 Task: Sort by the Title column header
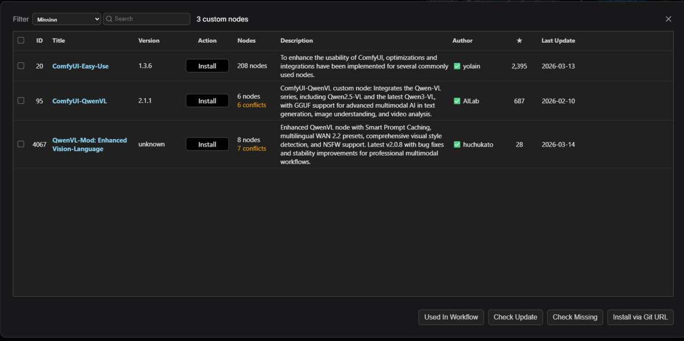(x=59, y=40)
